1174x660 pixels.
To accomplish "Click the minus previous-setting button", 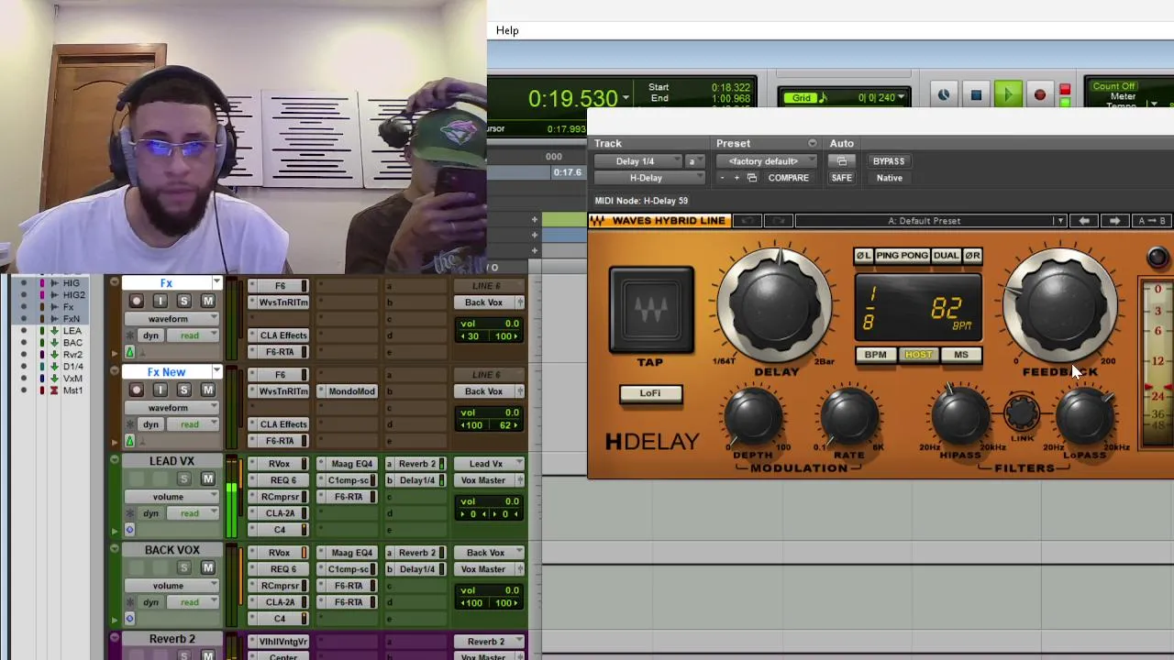I will pos(722,178).
